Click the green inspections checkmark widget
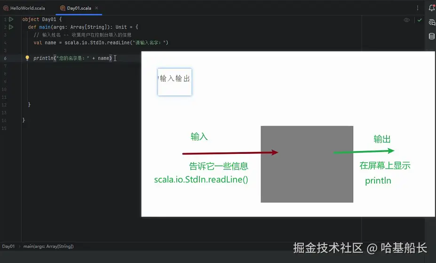Viewport: 436px width, 263px height. coord(420,20)
